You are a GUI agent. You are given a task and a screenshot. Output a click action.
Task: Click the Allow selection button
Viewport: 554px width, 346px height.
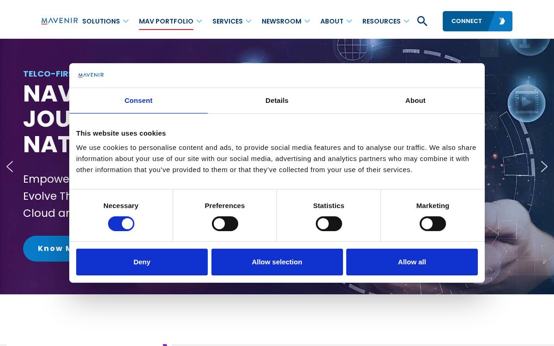277,262
